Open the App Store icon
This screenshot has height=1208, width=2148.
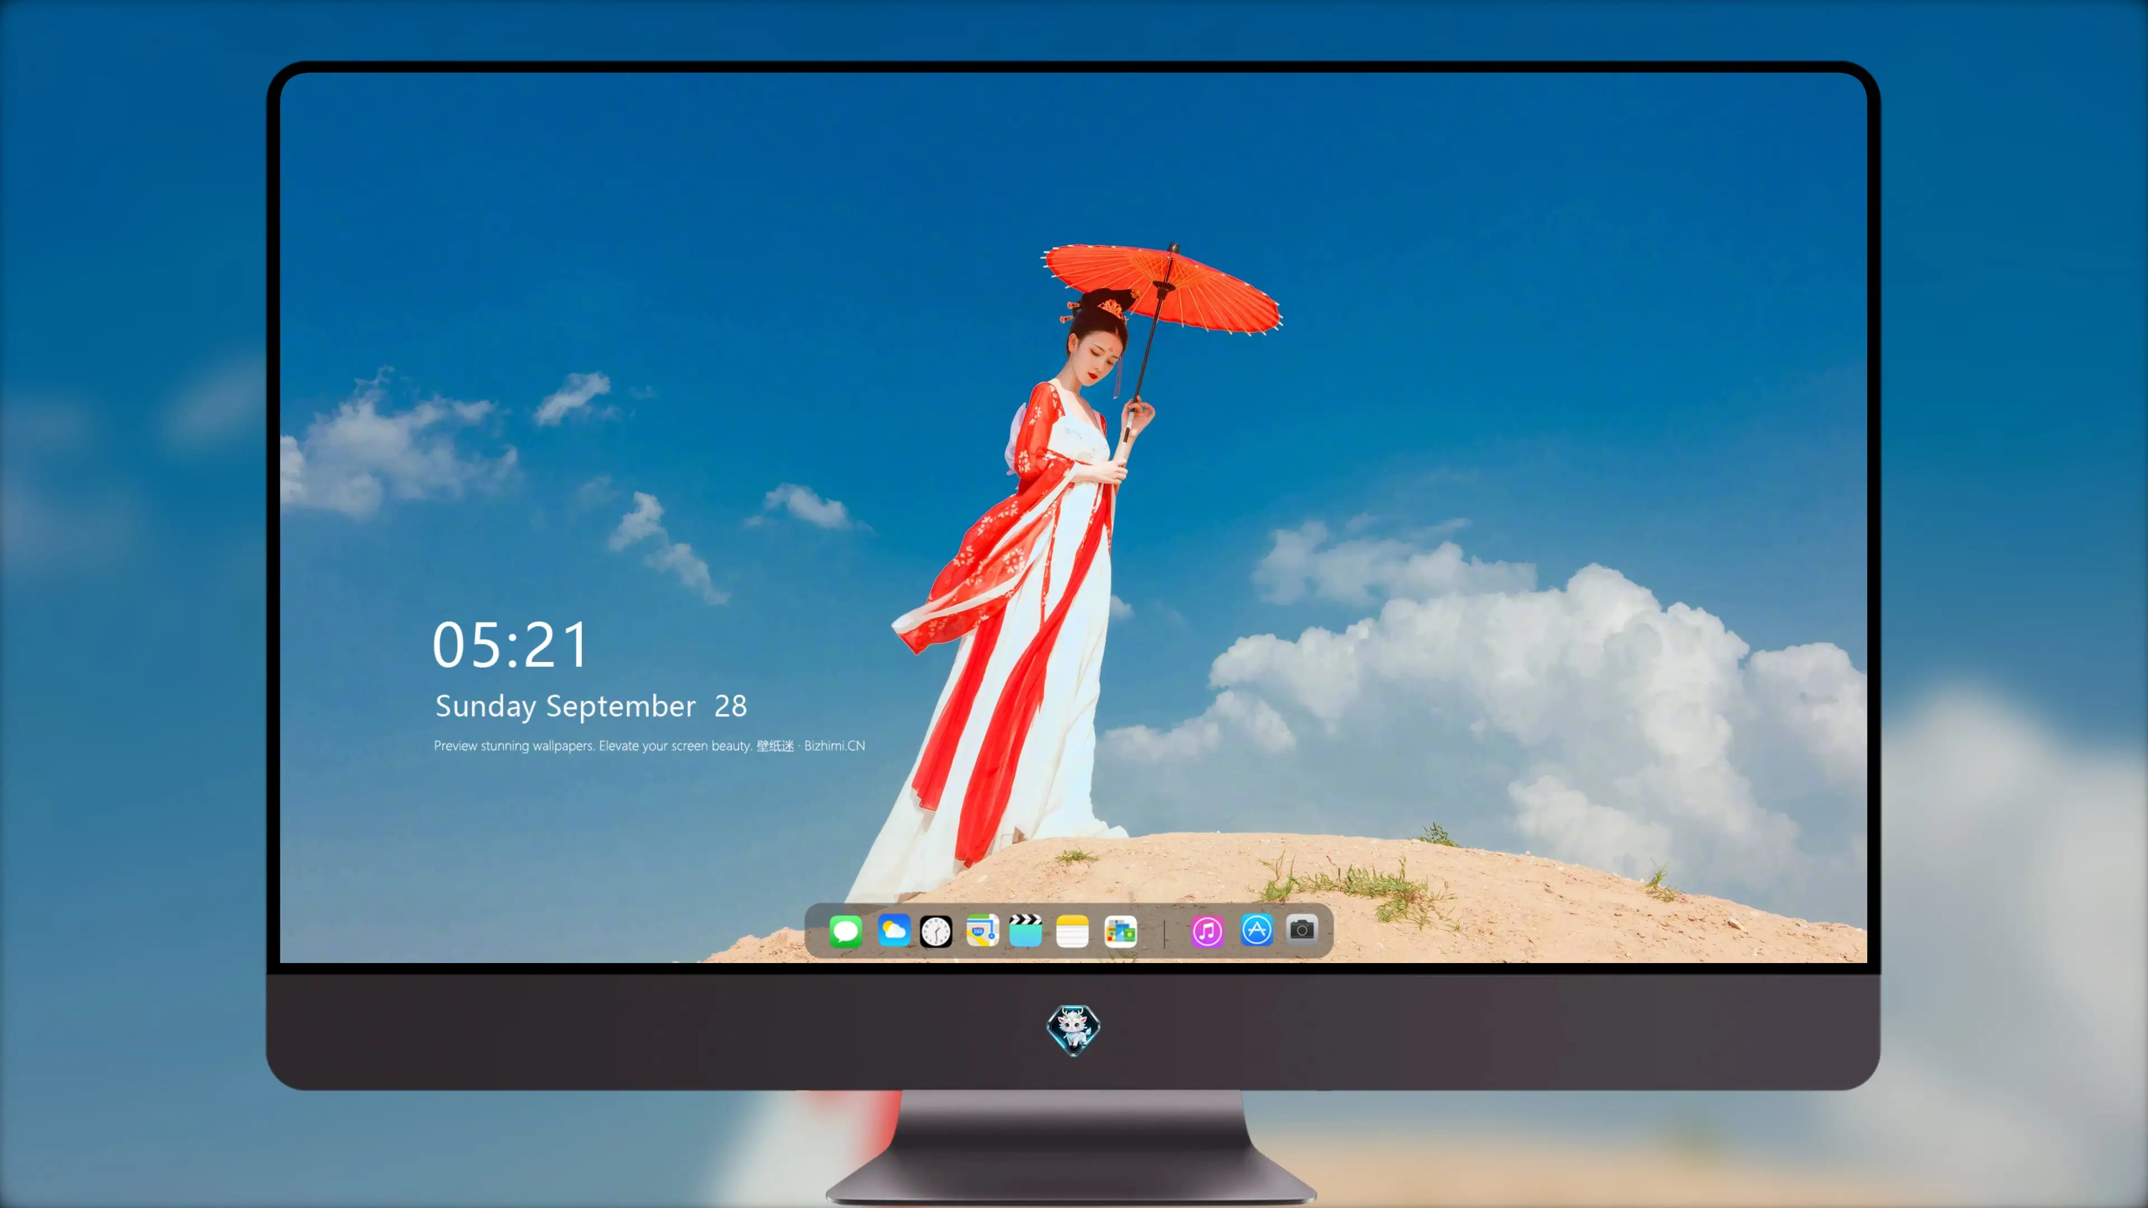coord(1256,929)
